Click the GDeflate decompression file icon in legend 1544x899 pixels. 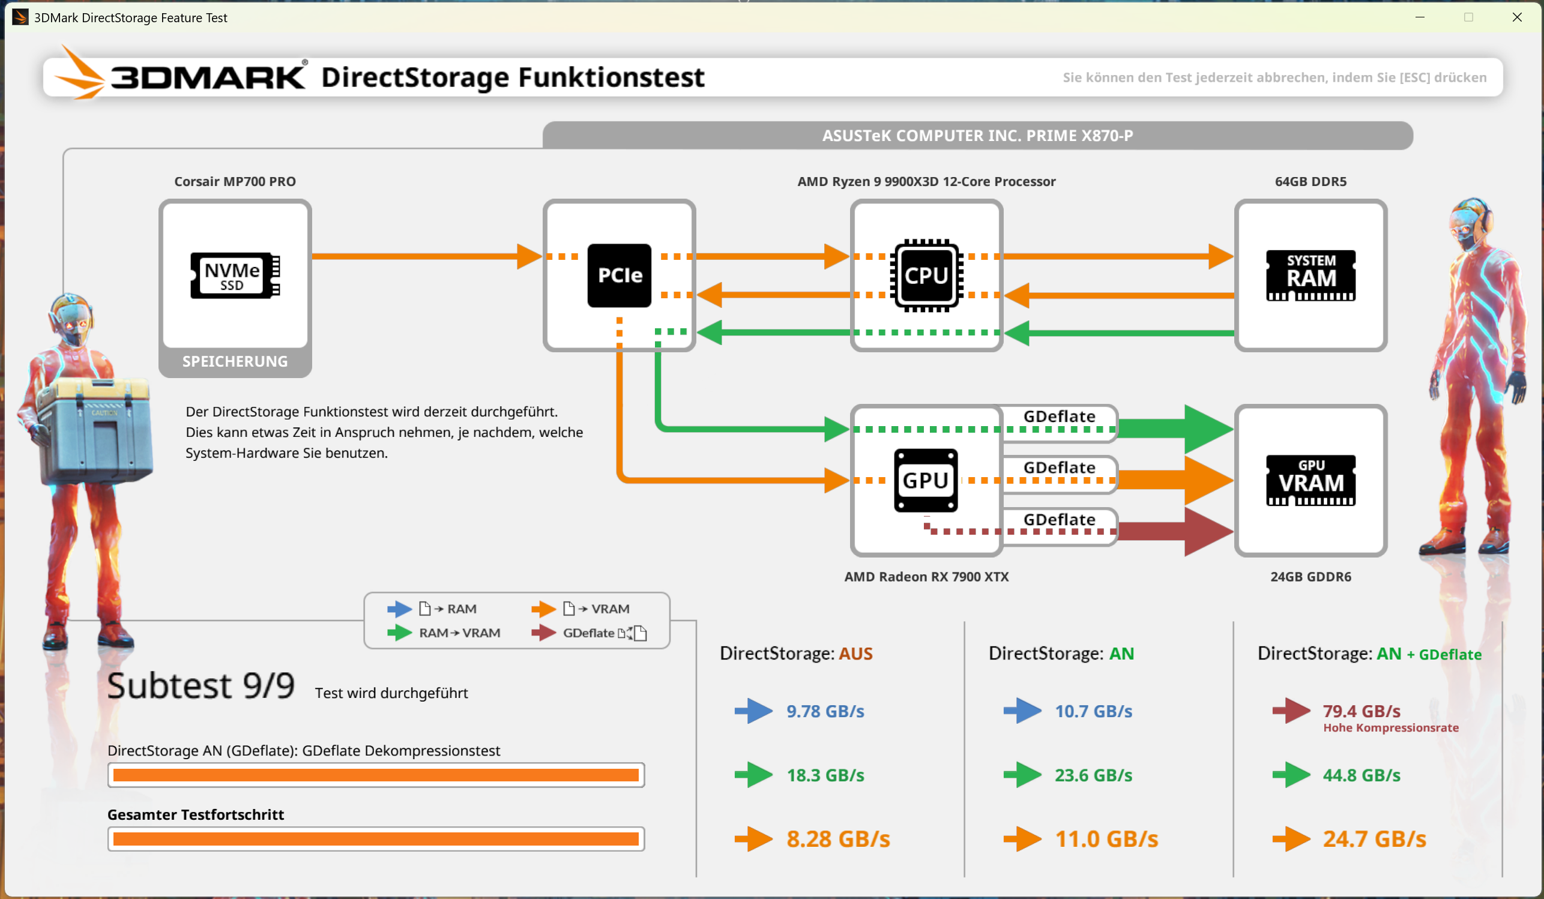tap(633, 633)
